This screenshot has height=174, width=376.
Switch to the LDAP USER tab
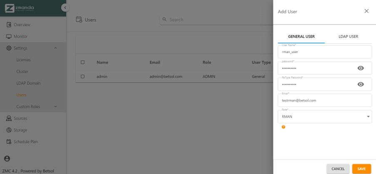pyautogui.click(x=348, y=37)
